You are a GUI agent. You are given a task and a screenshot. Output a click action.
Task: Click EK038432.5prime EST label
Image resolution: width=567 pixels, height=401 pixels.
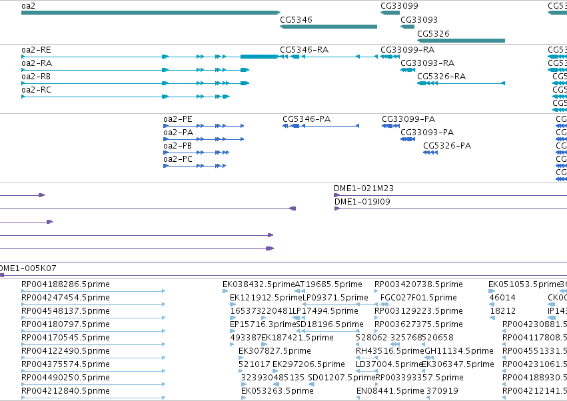259,284
